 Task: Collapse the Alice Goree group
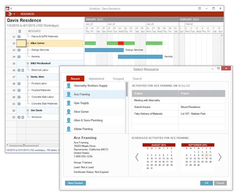click(x=28, y=43)
